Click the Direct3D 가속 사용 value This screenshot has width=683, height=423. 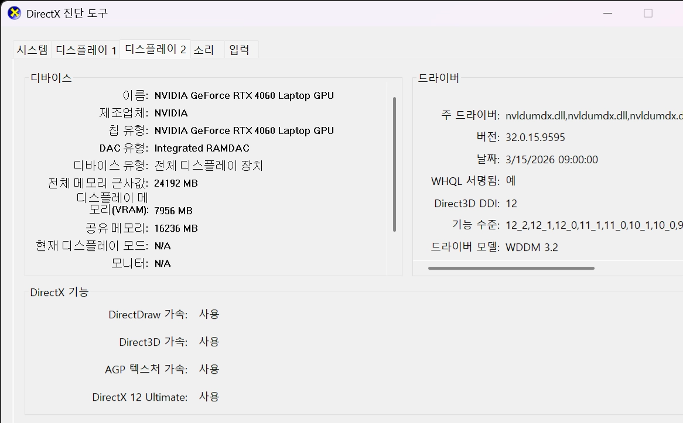209,342
